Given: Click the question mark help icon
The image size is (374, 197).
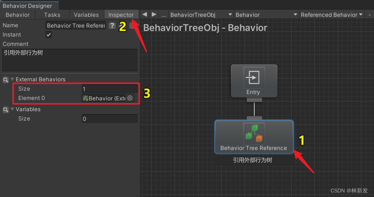Looking at the screenshot, I should pos(112,25).
